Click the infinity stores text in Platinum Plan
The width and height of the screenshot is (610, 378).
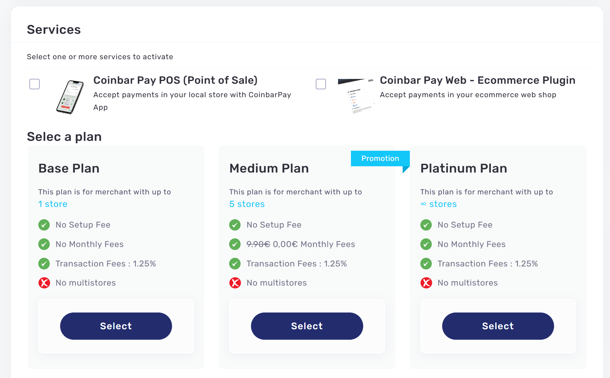pos(439,204)
